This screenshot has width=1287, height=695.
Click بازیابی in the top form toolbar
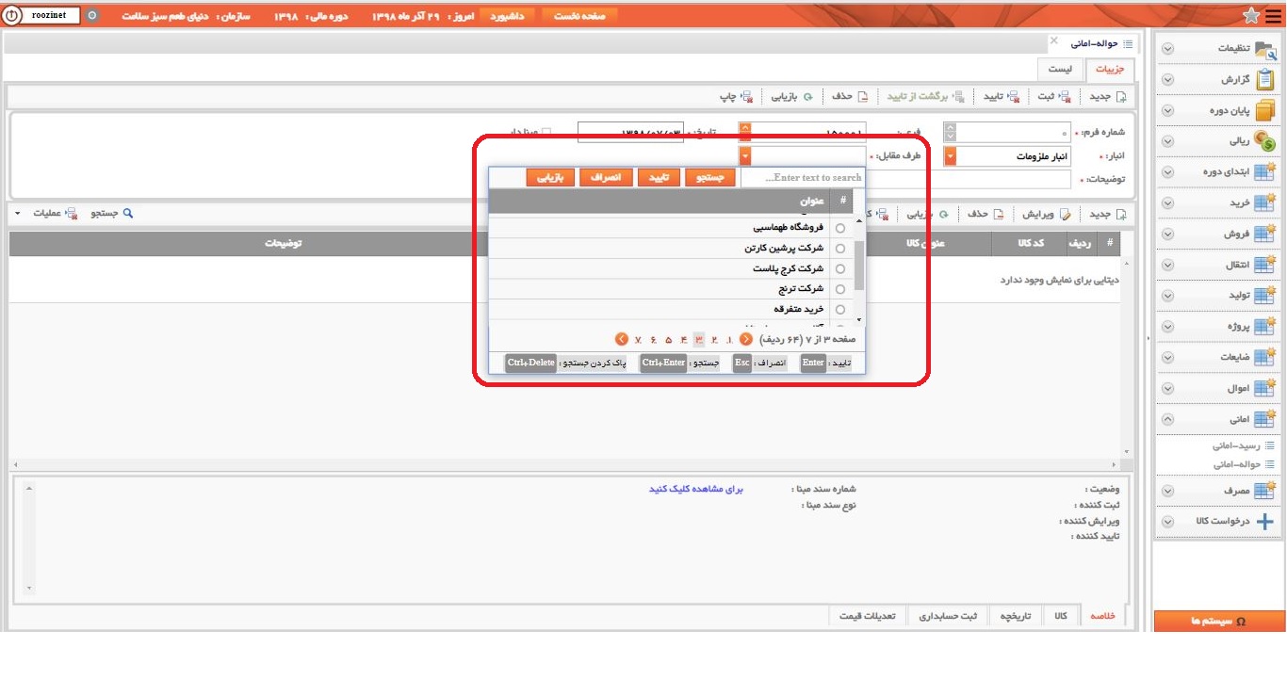tap(792, 96)
